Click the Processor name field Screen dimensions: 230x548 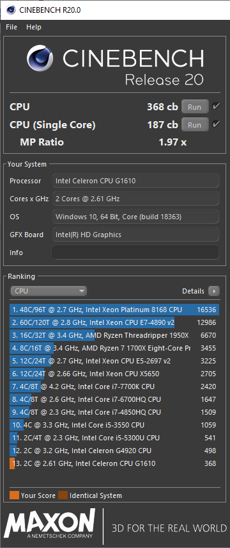pos(135,181)
